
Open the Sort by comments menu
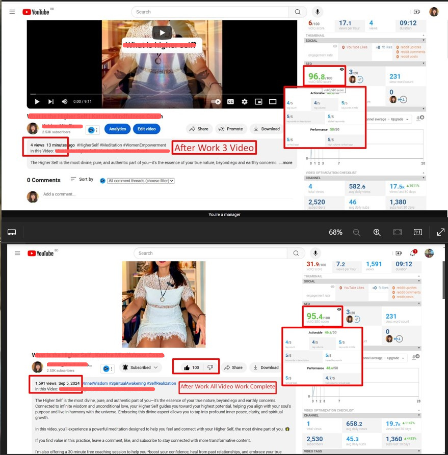coord(82,180)
